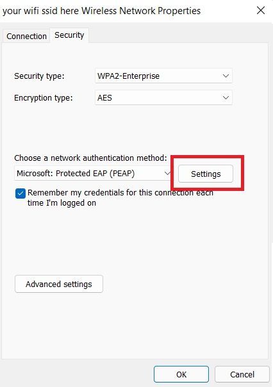Toggle the Remember my credentials checkbox
This screenshot has width=273, height=387.
pos(21,193)
